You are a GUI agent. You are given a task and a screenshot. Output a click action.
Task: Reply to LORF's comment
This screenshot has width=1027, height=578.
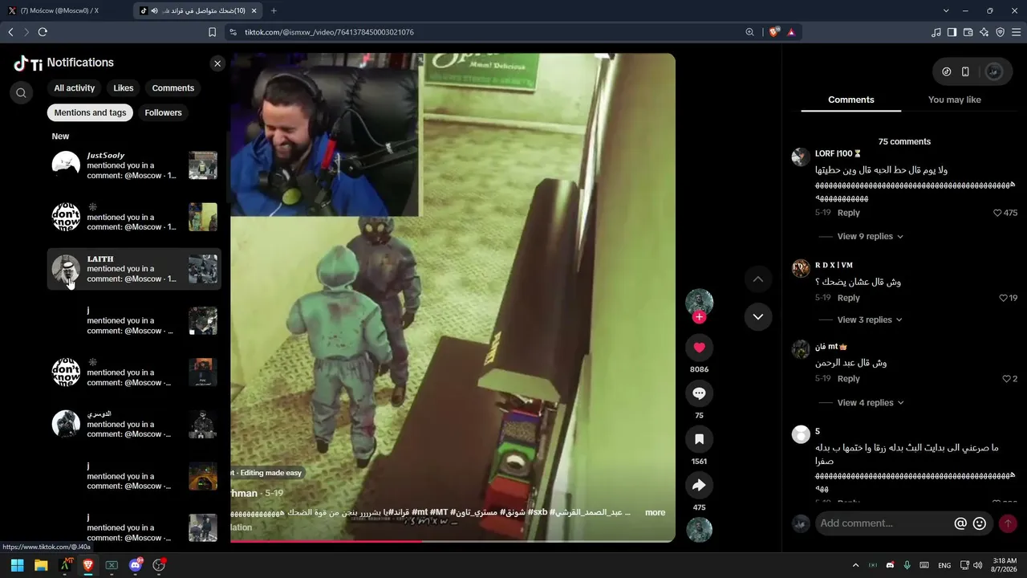coord(849,213)
